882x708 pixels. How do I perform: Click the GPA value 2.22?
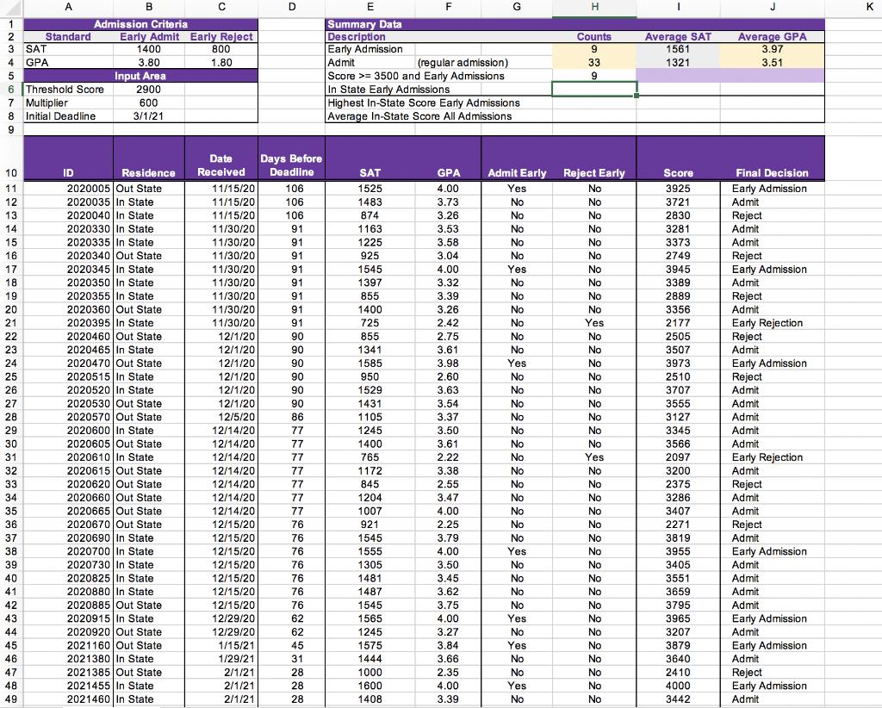pyautogui.click(x=448, y=457)
